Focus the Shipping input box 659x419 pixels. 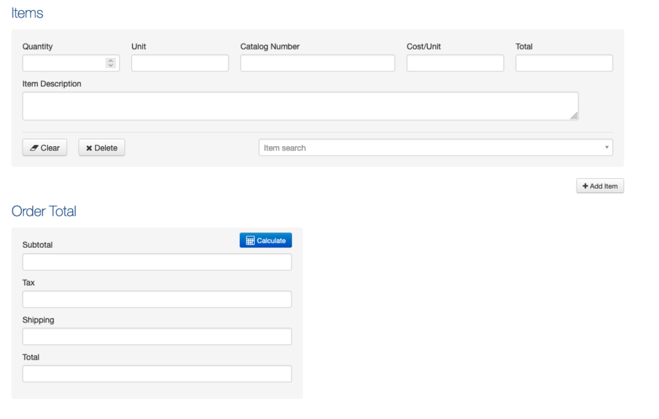click(x=157, y=337)
